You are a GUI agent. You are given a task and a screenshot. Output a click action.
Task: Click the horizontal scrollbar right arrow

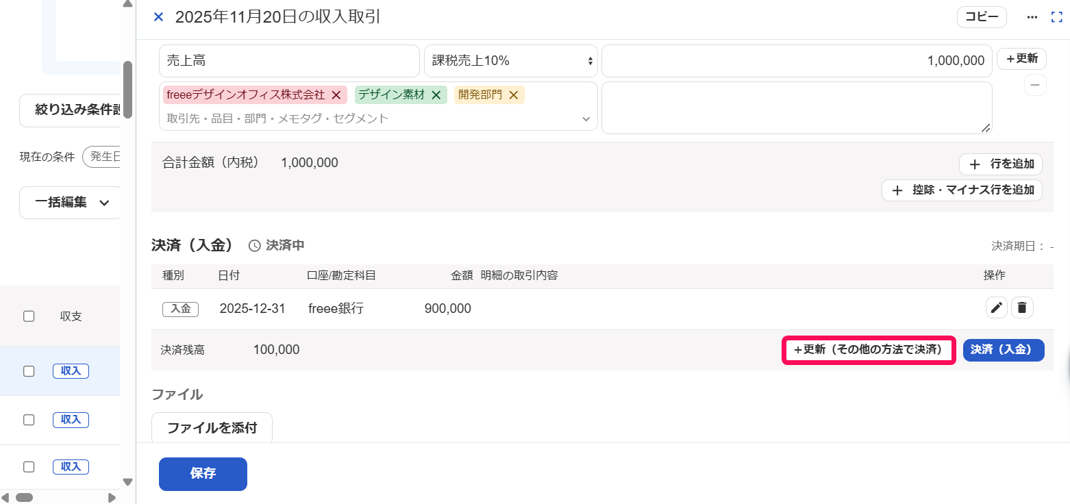(x=112, y=498)
